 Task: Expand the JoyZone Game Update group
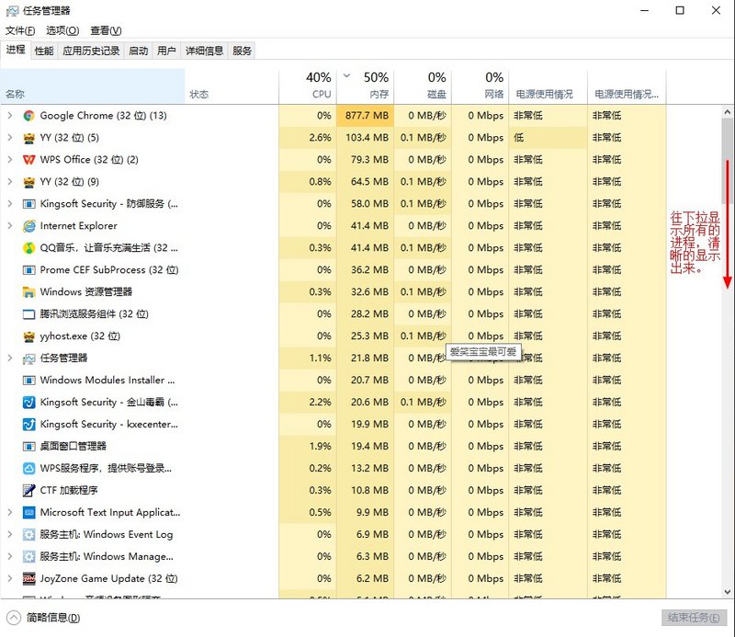(x=10, y=578)
